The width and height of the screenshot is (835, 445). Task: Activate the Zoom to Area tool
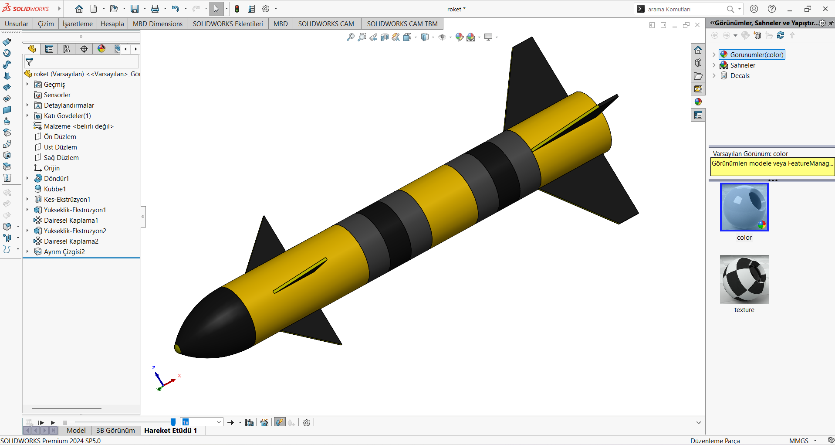coord(362,37)
